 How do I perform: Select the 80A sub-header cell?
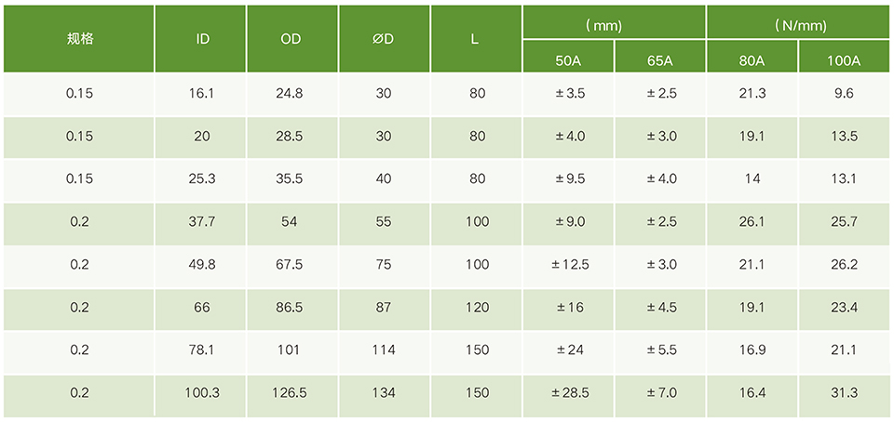pyautogui.click(x=752, y=60)
